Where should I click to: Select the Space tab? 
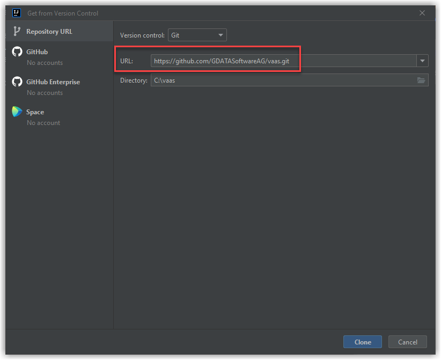coord(60,117)
